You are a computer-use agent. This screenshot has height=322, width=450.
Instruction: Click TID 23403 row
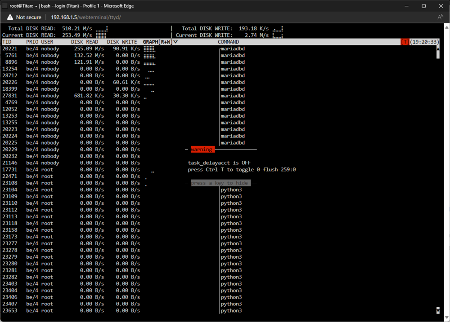(122, 284)
